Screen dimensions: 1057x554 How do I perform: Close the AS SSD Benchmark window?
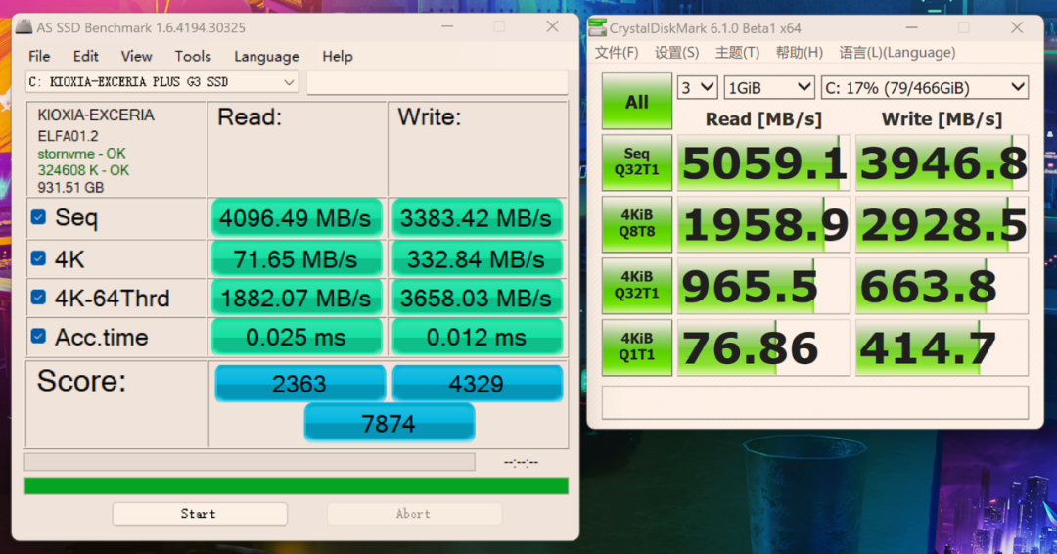(552, 26)
